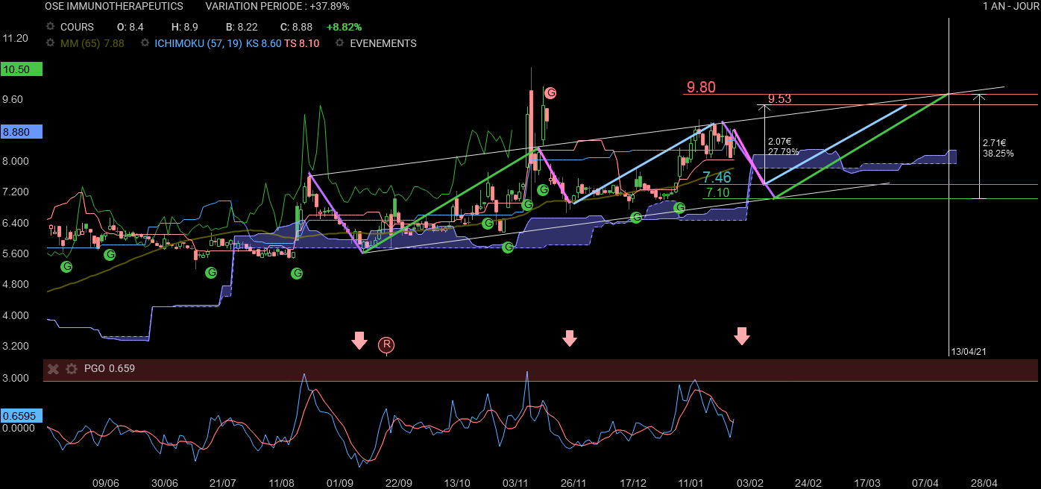Screen dimensions: 1041x489
Task: Click the red 9.80 target price label
Action: [x=701, y=87]
